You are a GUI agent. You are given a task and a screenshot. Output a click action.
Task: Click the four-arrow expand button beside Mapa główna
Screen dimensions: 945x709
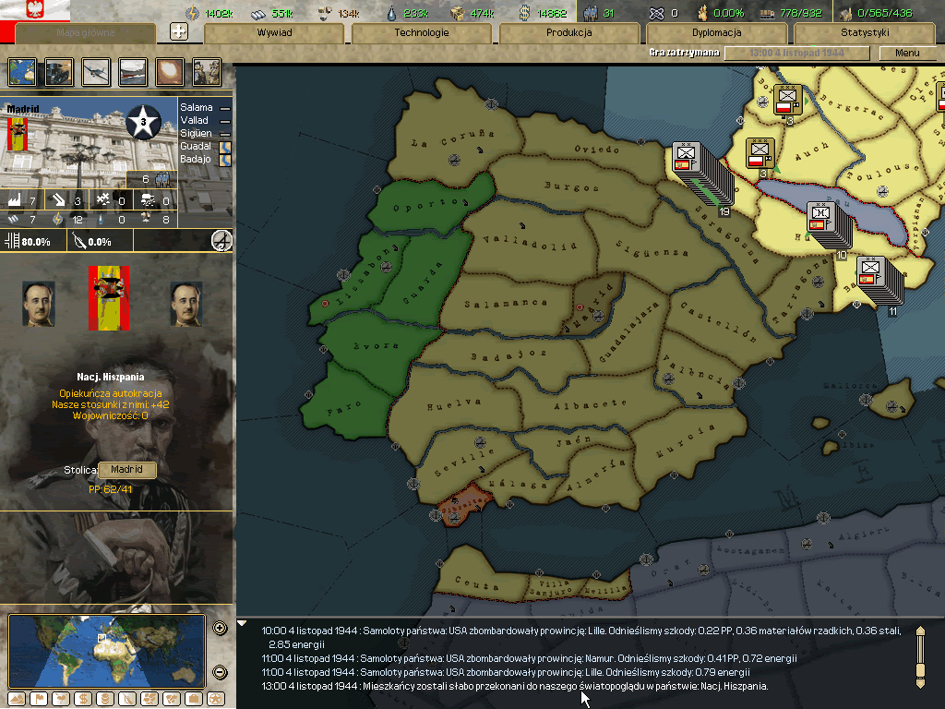click(180, 31)
